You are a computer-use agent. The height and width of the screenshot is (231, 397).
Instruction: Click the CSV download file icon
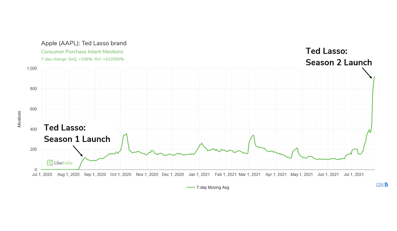(x=386, y=184)
